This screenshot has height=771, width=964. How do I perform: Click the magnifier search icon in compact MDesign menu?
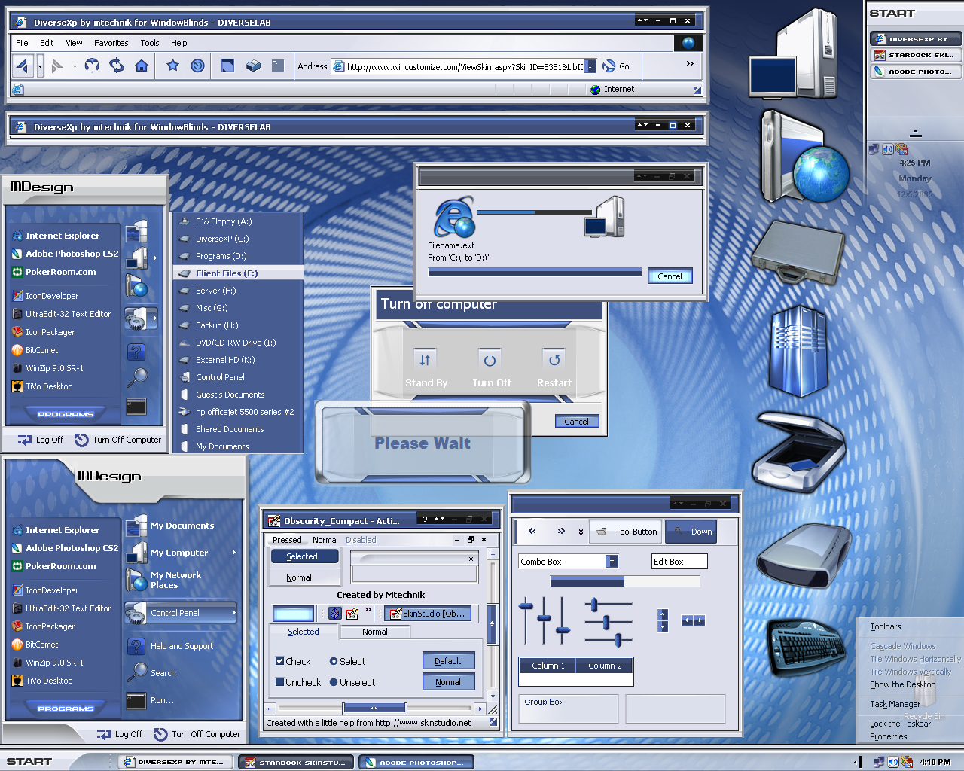click(x=136, y=378)
